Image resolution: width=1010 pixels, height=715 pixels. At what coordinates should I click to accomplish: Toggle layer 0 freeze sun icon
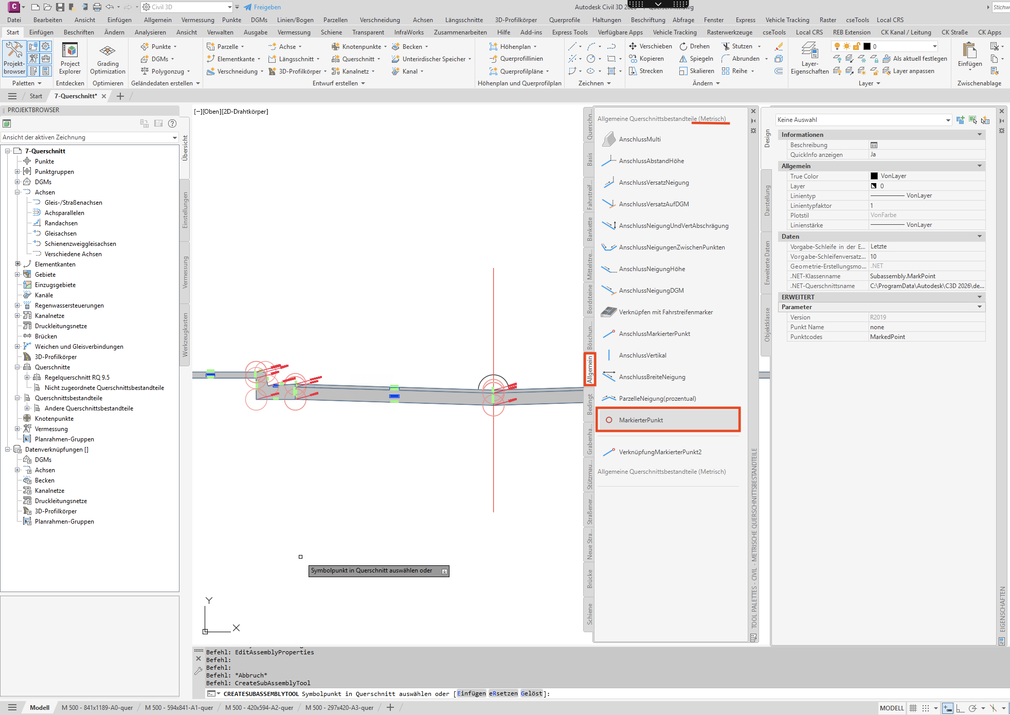(846, 46)
